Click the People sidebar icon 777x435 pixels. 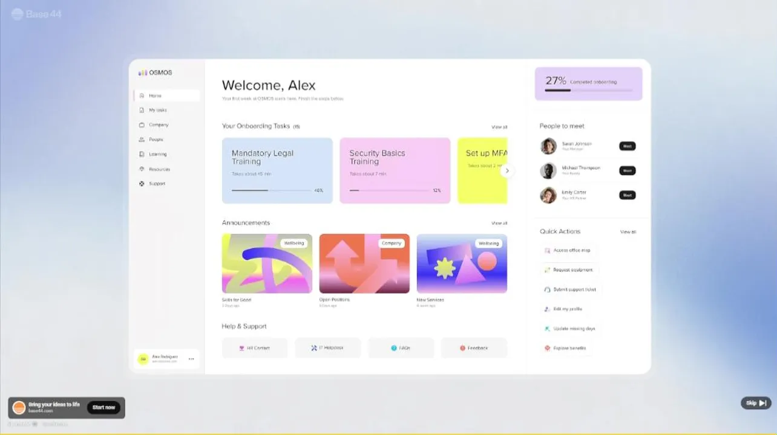point(142,140)
